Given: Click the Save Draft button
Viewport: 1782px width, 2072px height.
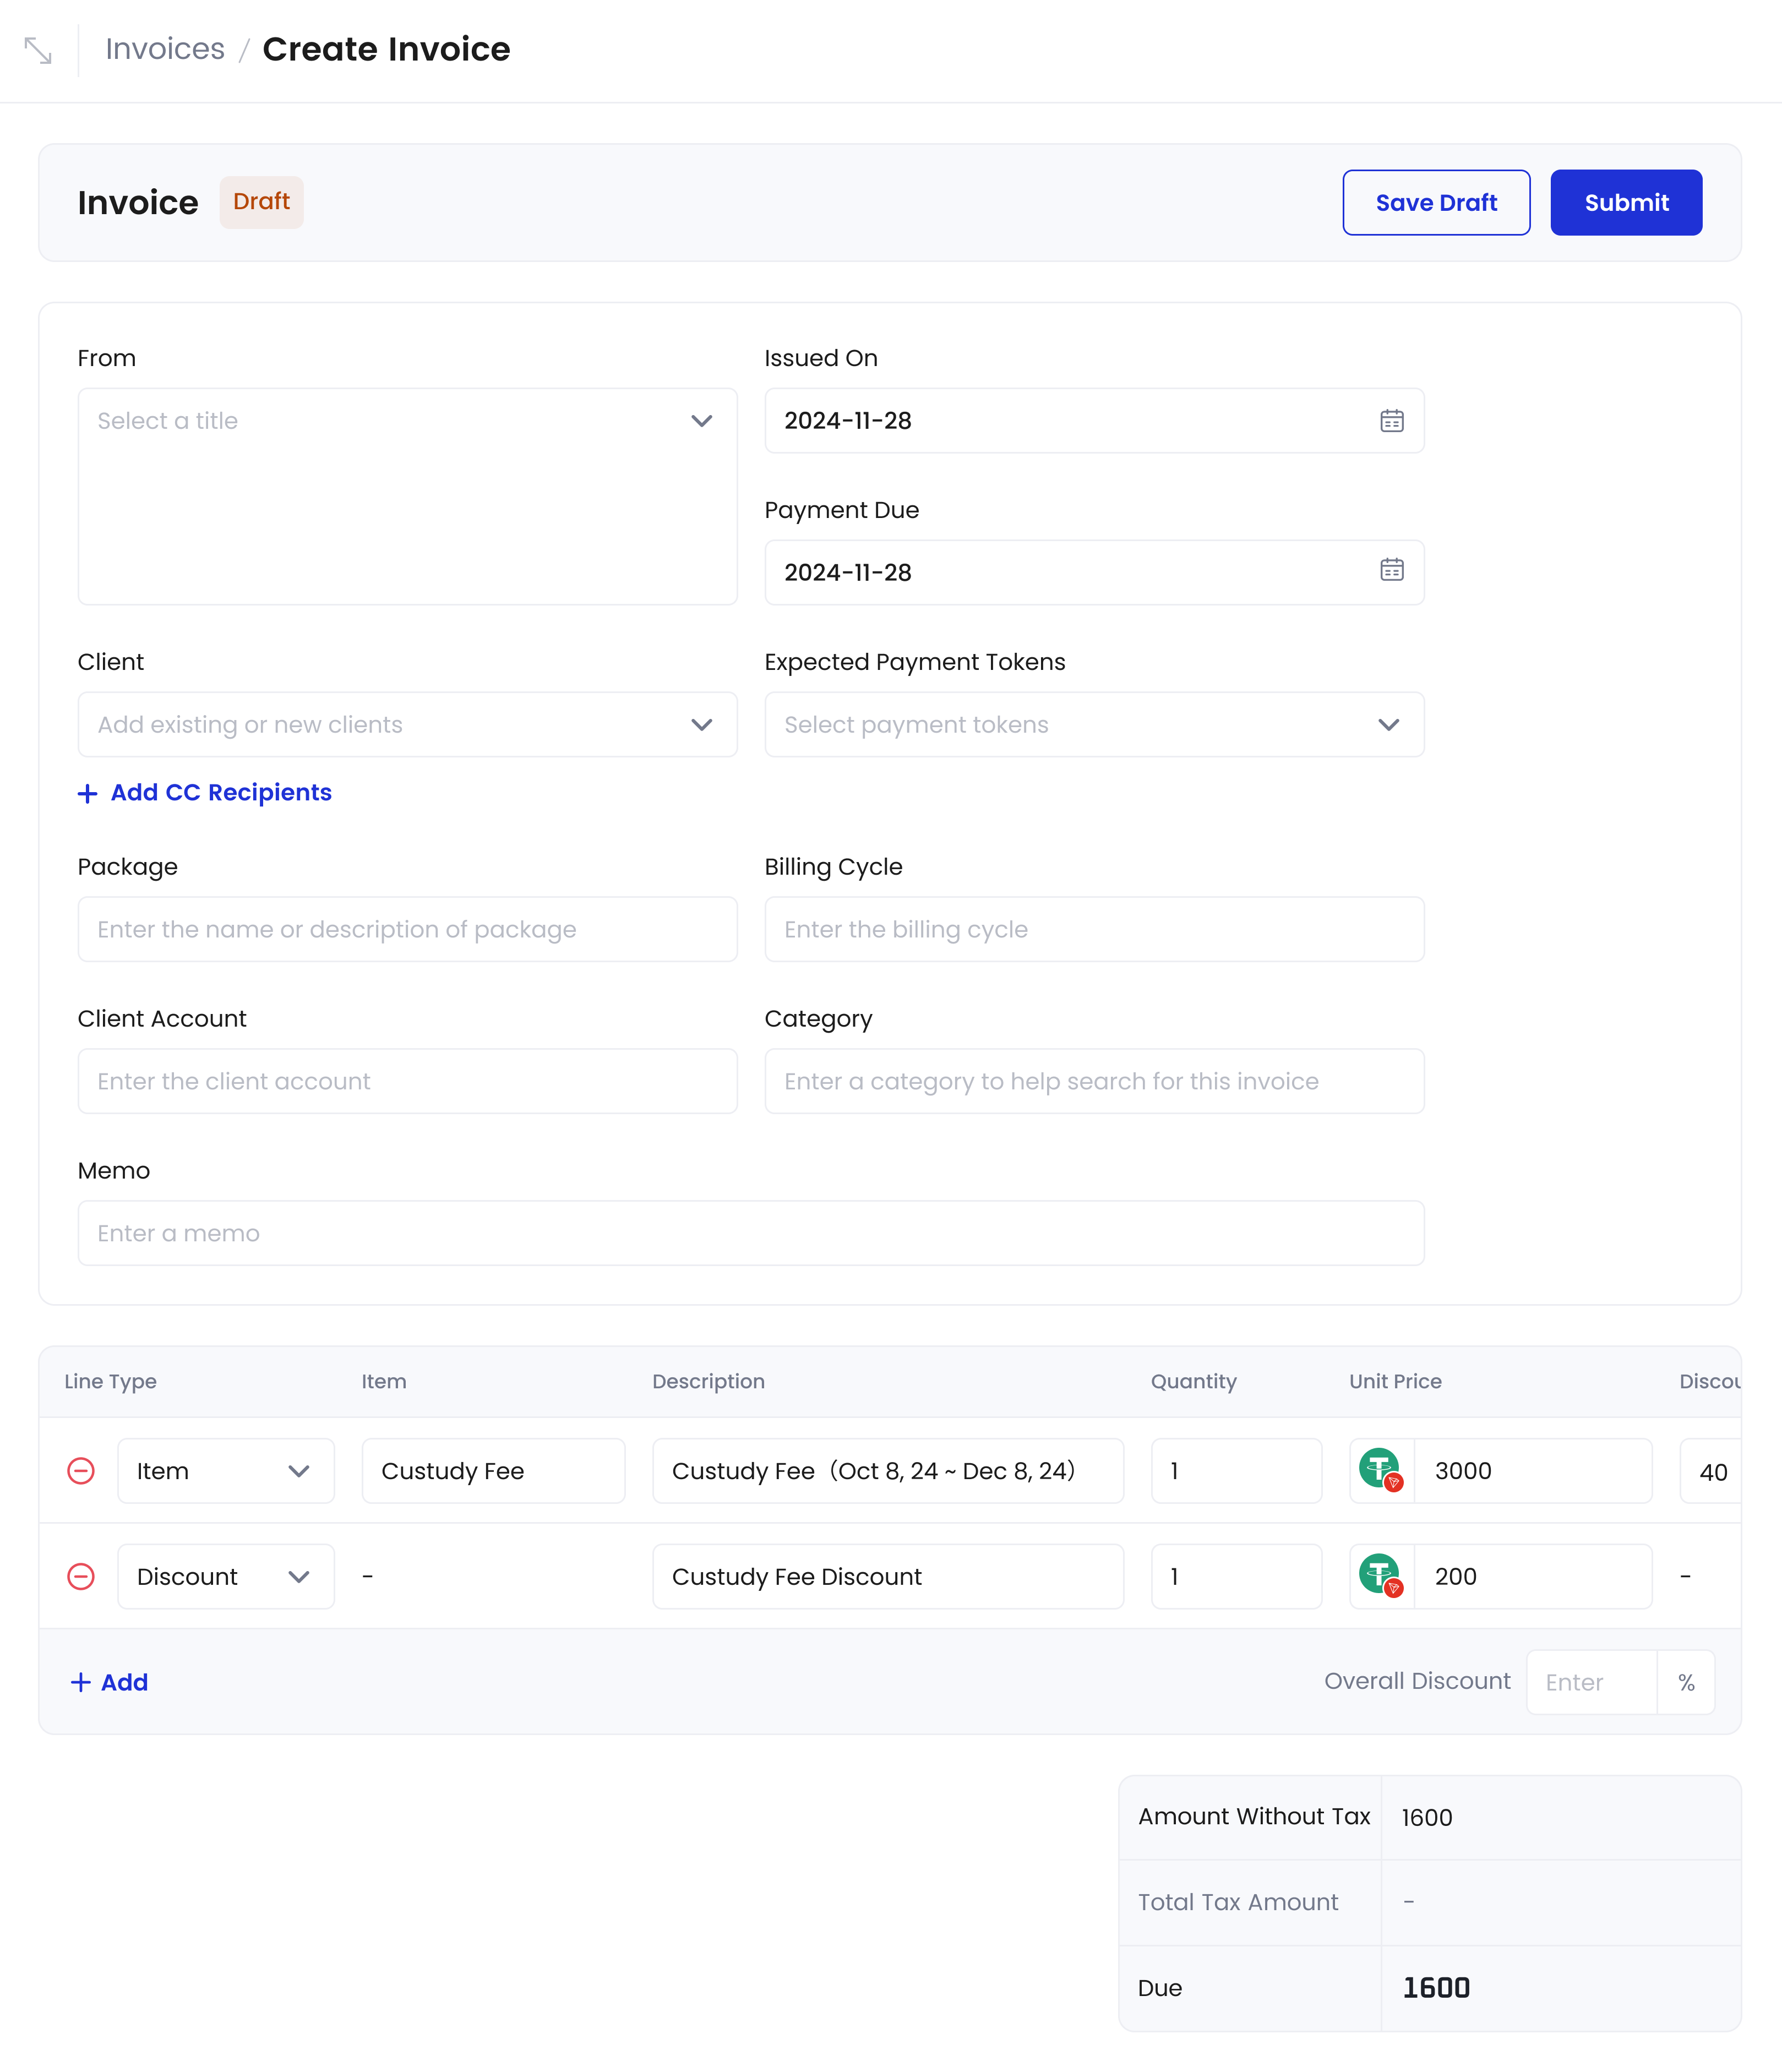Looking at the screenshot, I should tap(1435, 202).
